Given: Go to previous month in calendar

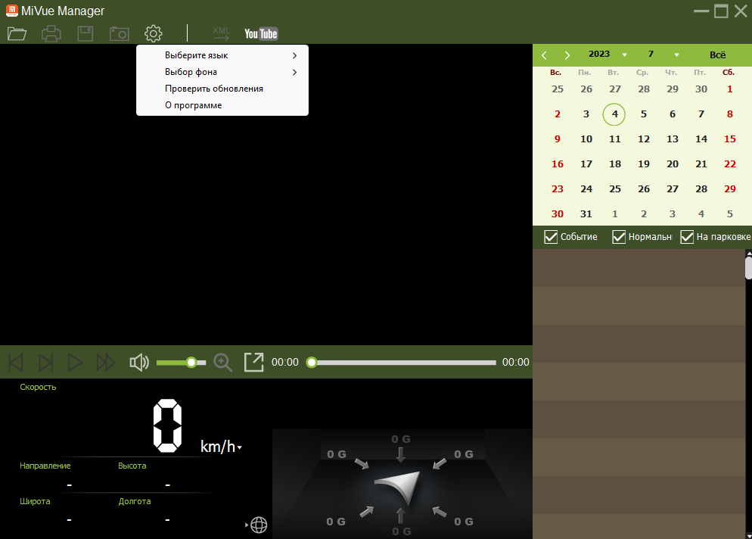Looking at the screenshot, I should 545,55.
